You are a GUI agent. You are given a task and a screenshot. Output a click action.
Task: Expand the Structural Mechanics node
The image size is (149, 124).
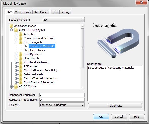tap(16, 62)
